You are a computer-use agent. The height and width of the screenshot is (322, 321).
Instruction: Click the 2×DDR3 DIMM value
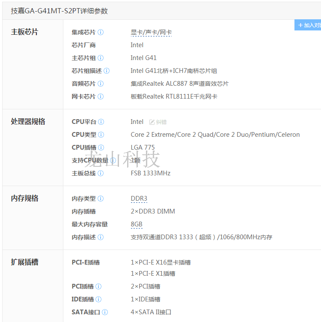click(153, 211)
